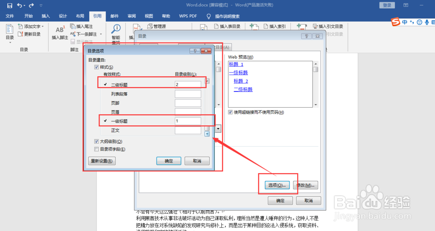Click help button on 目录选项 dialog
The width and height of the screenshot is (435, 231).
pyautogui.click(x=195, y=51)
